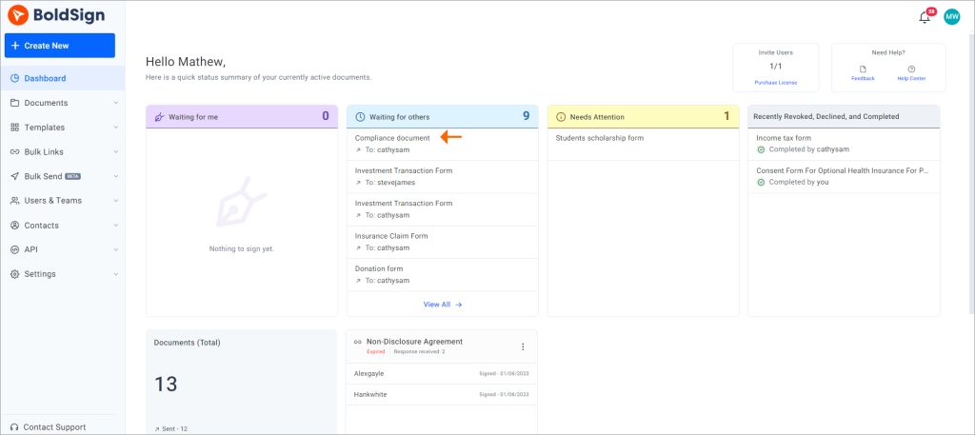Open the MW user profile avatar
The height and width of the screenshot is (435, 975).
(x=951, y=16)
